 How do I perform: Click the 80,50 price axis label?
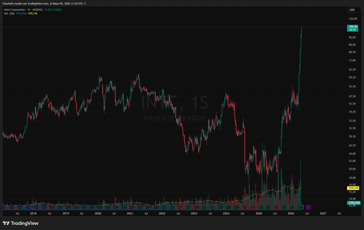(352, 52)
